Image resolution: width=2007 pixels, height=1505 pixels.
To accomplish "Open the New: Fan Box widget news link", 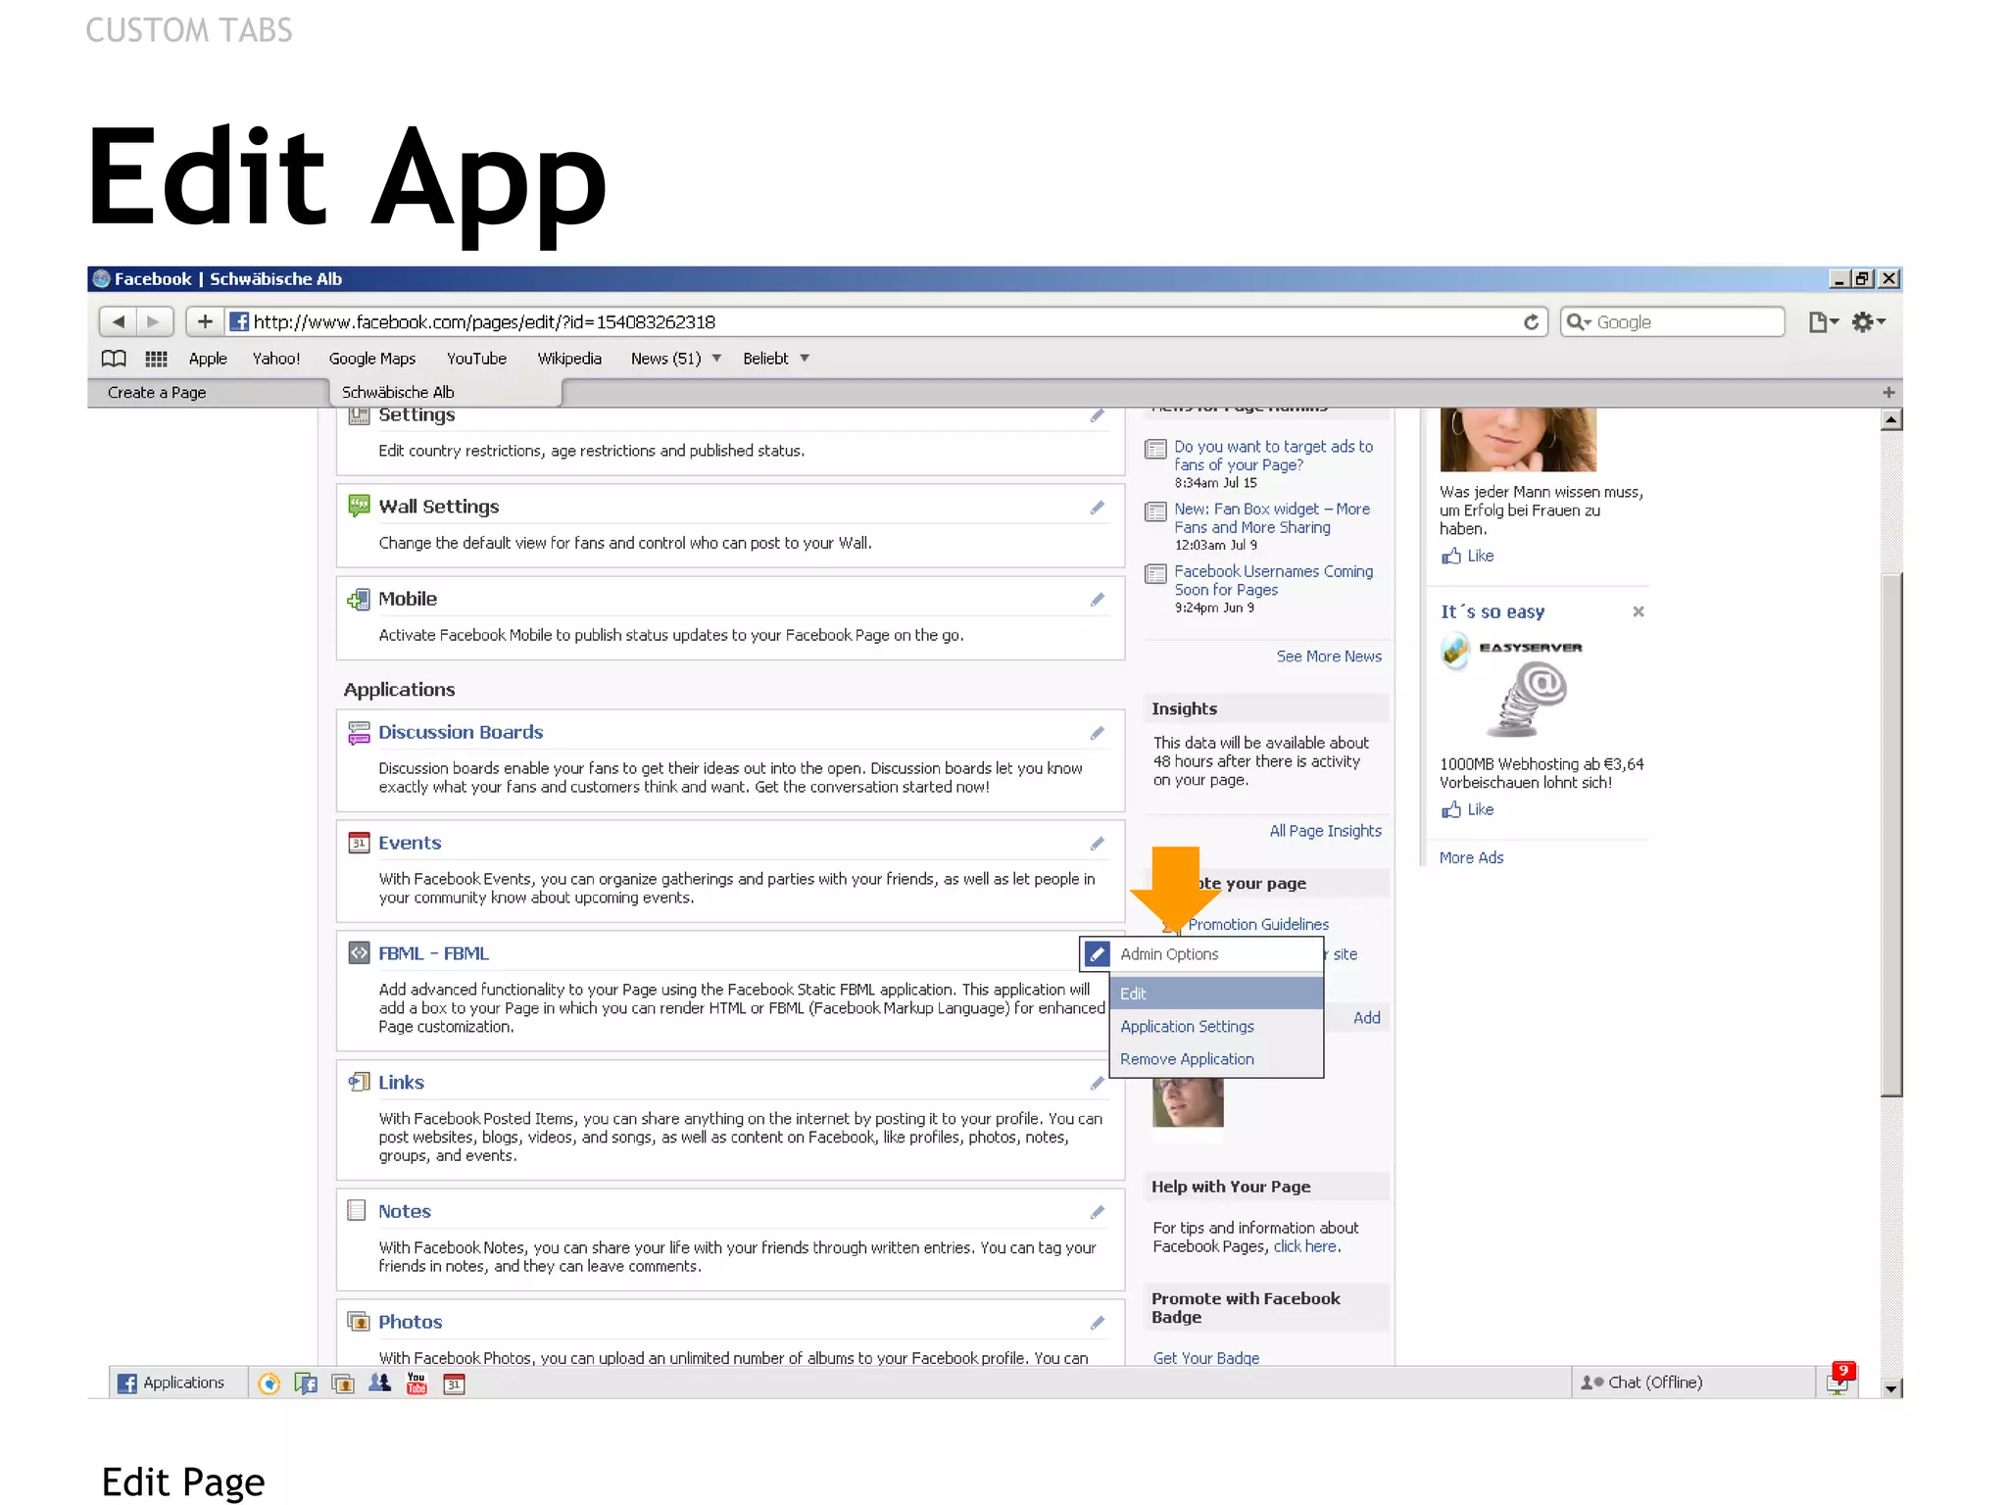I will (1272, 517).
